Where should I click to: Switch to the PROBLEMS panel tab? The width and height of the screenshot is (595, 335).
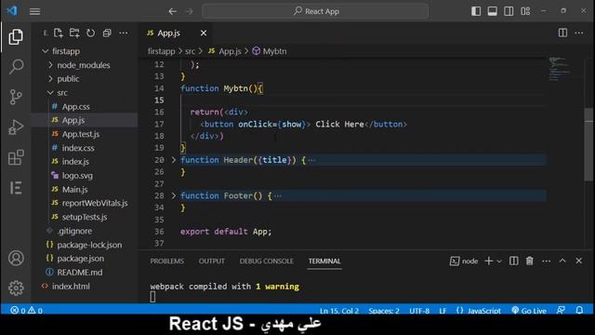coord(167,261)
